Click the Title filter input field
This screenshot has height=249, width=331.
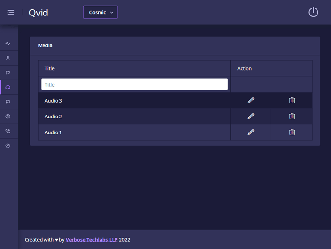(x=134, y=85)
